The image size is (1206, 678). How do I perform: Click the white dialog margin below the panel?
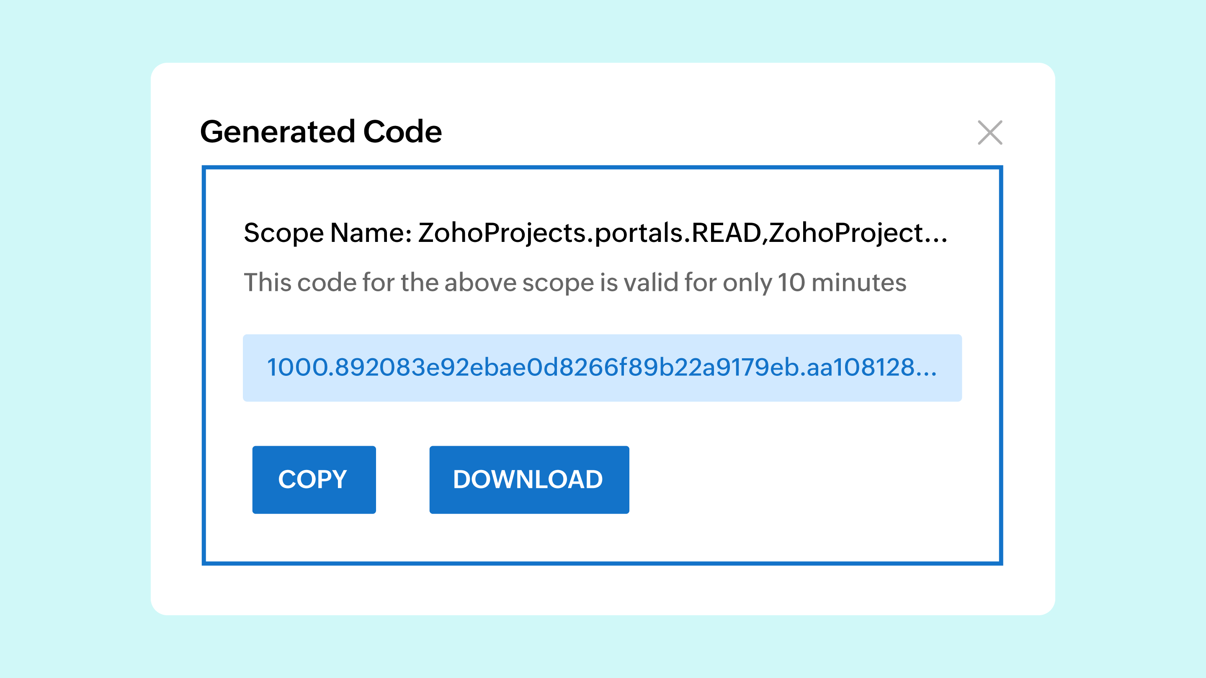[x=602, y=590]
